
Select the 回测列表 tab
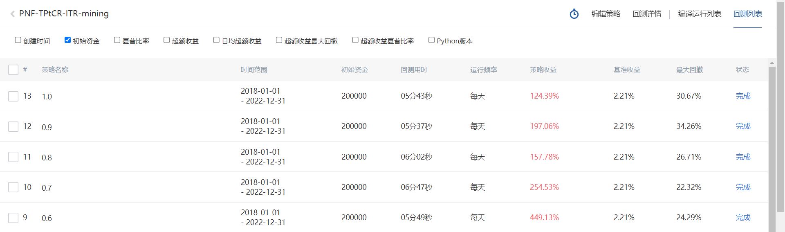tap(747, 14)
